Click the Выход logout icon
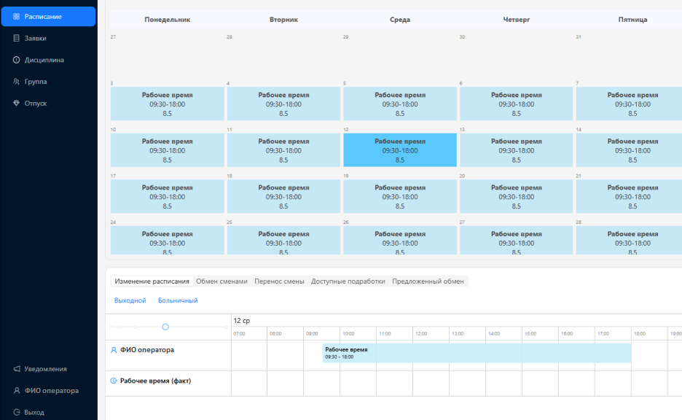682x420 pixels. point(17,412)
